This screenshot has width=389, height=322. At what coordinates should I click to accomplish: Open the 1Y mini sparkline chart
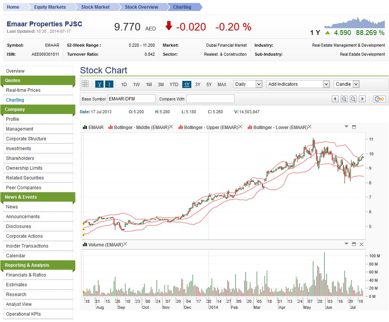354,23
